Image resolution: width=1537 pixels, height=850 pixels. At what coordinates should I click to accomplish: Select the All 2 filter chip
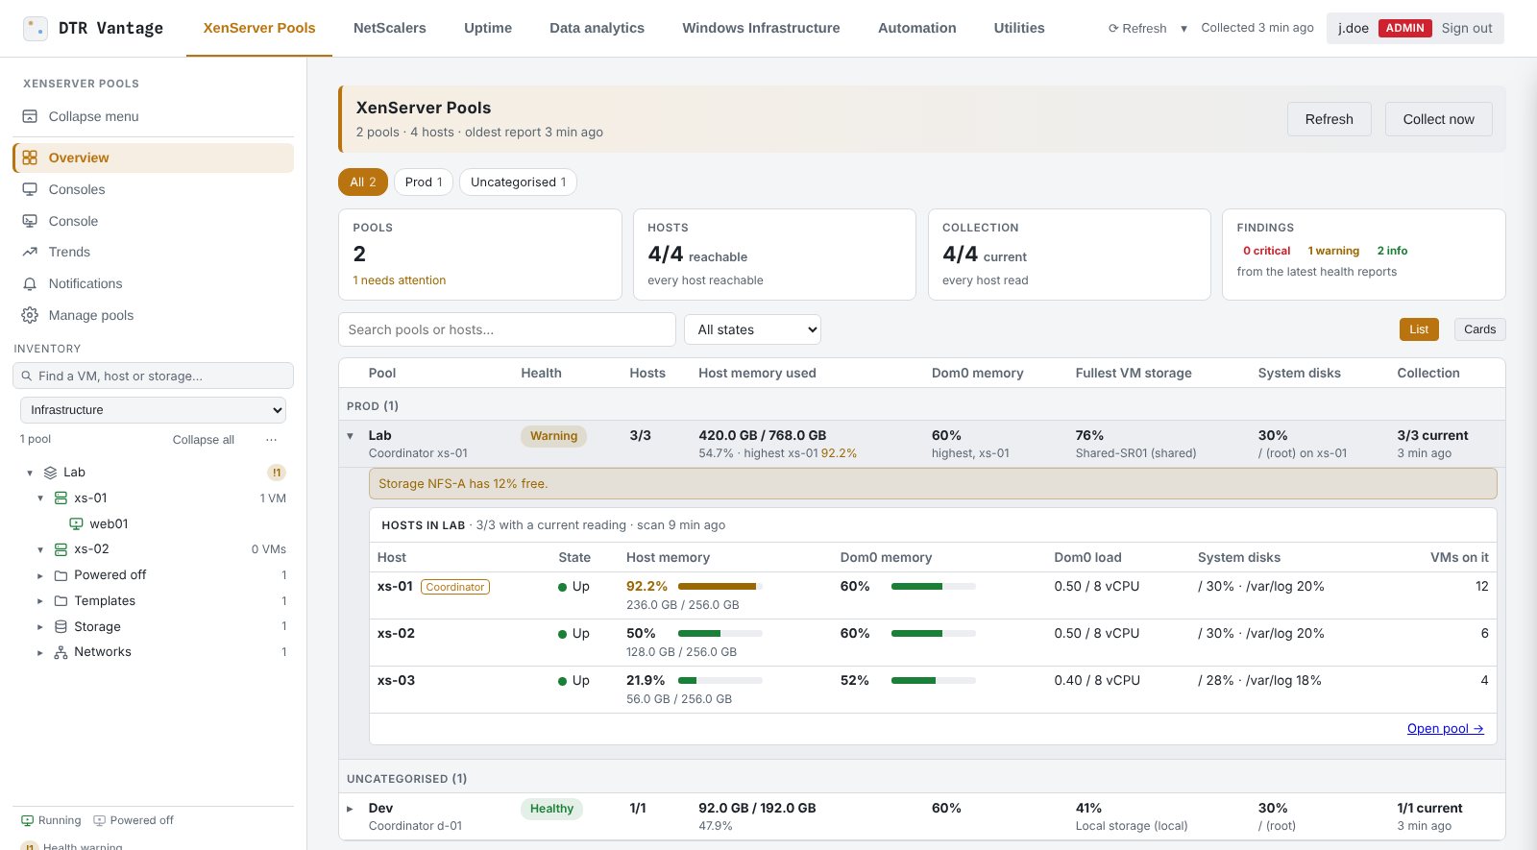pyautogui.click(x=363, y=182)
